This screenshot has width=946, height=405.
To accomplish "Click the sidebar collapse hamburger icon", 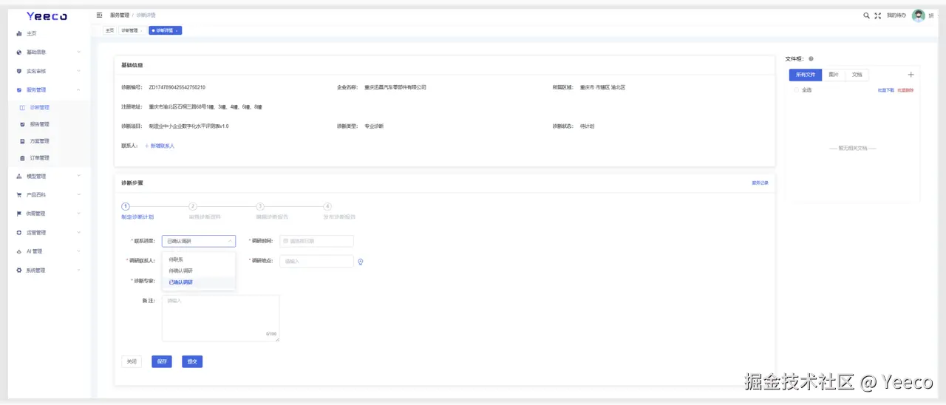I will pos(100,15).
